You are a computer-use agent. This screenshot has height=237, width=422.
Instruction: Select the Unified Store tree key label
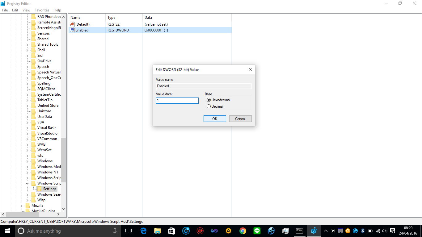[x=48, y=106]
